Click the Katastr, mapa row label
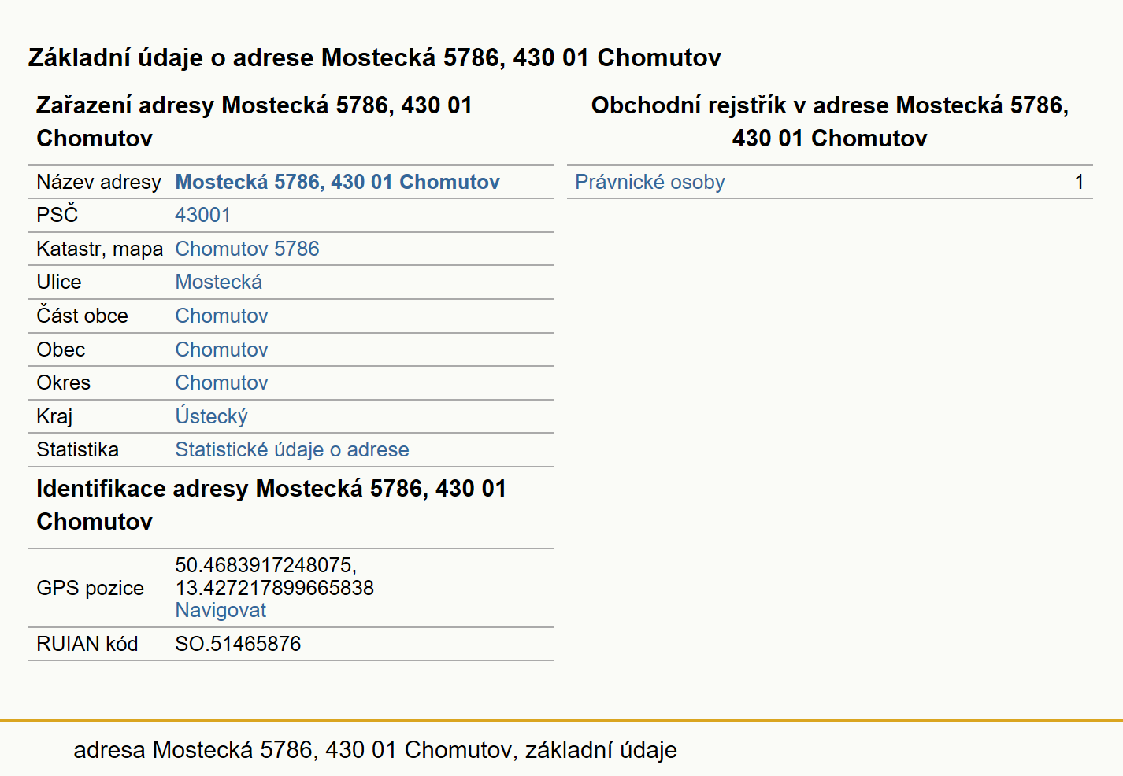 (x=99, y=249)
